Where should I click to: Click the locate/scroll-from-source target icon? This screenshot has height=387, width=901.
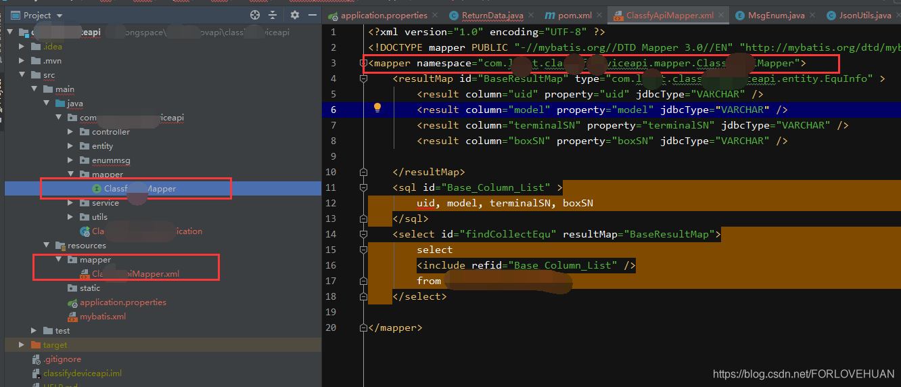click(x=255, y=15)
